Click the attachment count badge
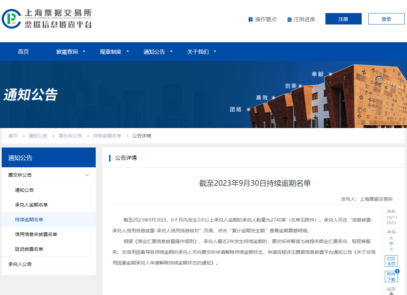The width and height of the screenshot is (407, 295). (397, 271)
